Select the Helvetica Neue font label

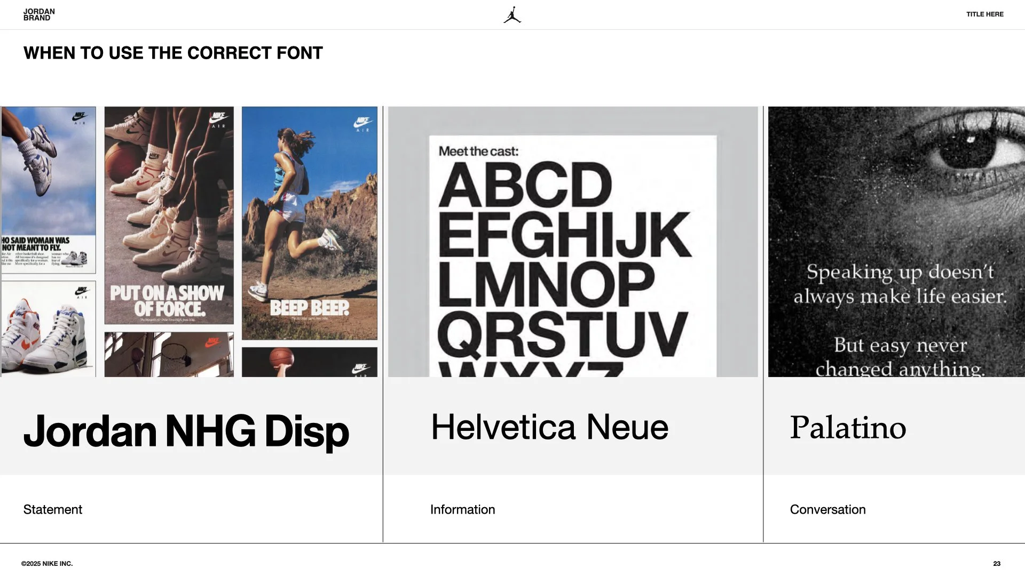coord(549,427)
